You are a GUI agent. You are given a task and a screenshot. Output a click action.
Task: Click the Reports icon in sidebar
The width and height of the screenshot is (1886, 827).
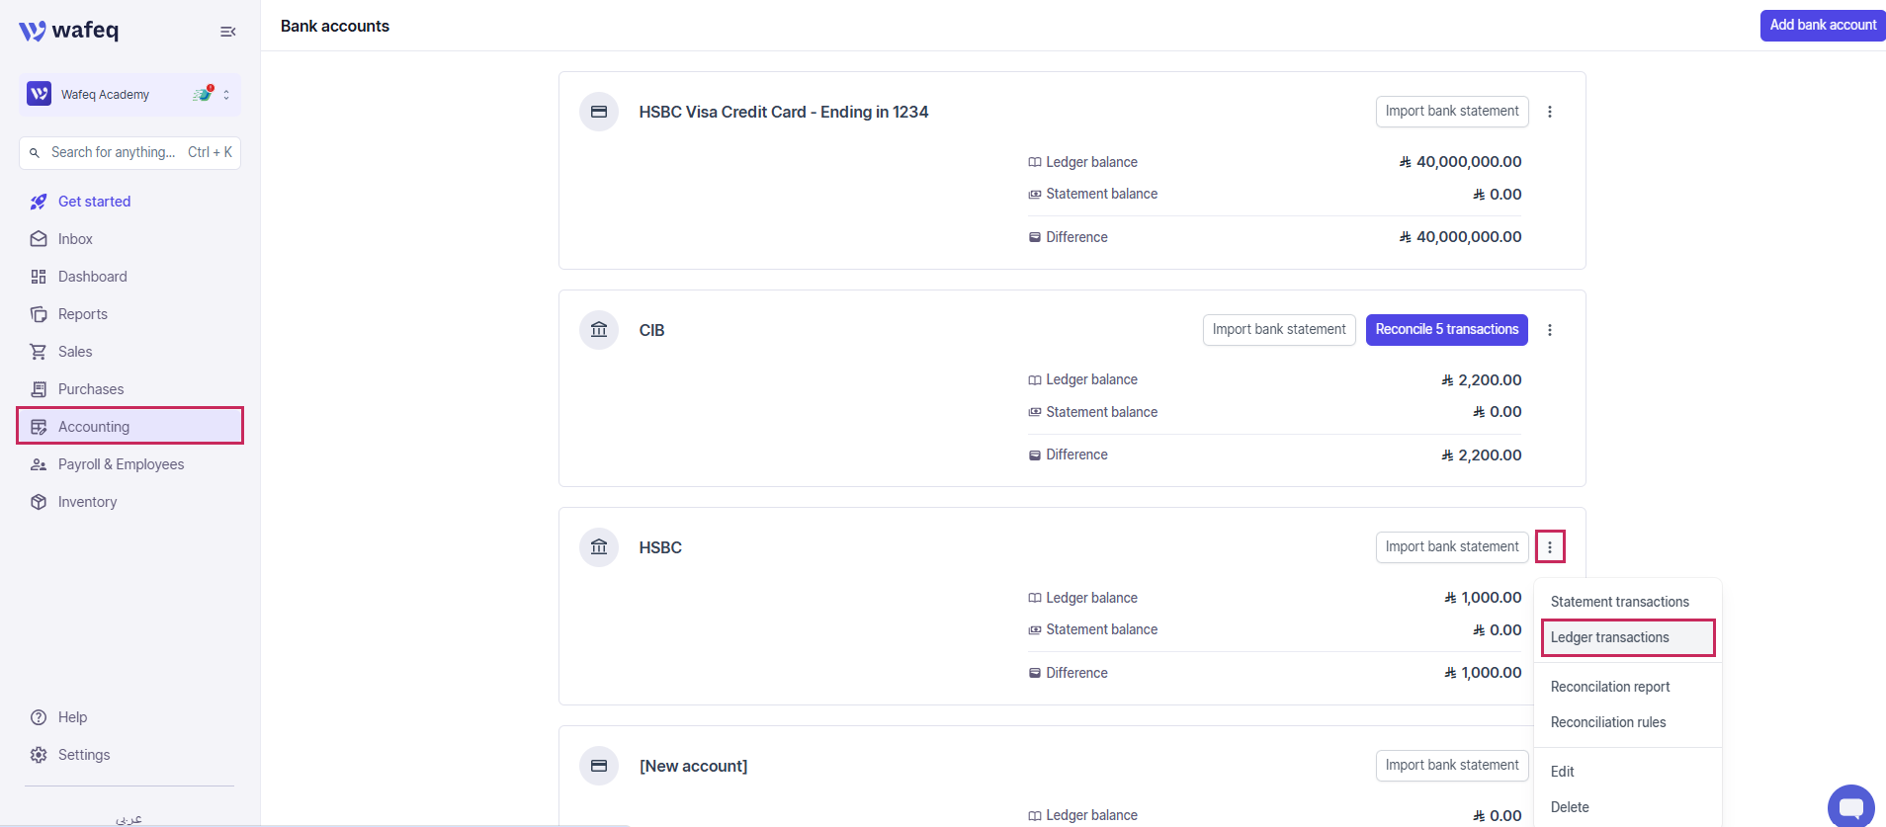(x=39, y=314)
